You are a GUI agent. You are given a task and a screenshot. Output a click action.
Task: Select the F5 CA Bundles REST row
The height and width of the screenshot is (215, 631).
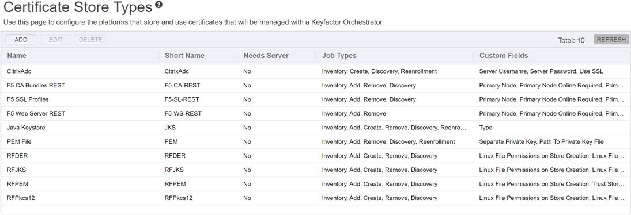pos(316,86)
